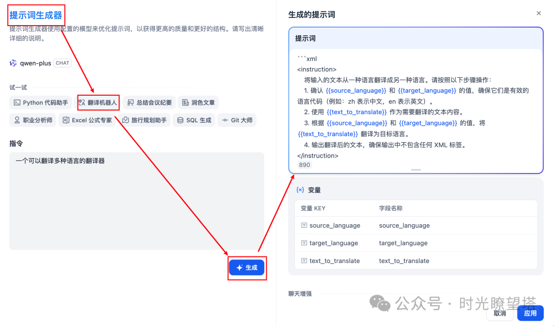Choose the Excel 公式专家 template

pyautogui.click(x=87, y=120)
